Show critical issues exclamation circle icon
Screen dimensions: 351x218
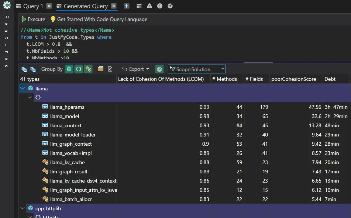(x=159, y=6)
